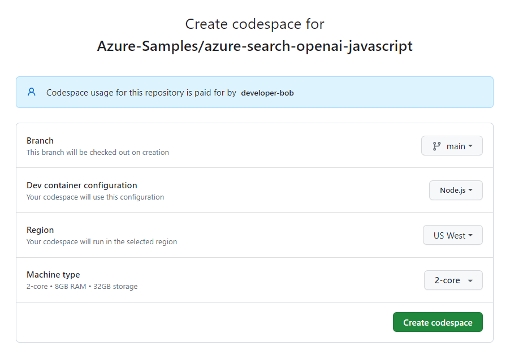The height and width of the screenshot is (359, 510).
Task: Click the Dev container configuration label
Action: (81, 185)
